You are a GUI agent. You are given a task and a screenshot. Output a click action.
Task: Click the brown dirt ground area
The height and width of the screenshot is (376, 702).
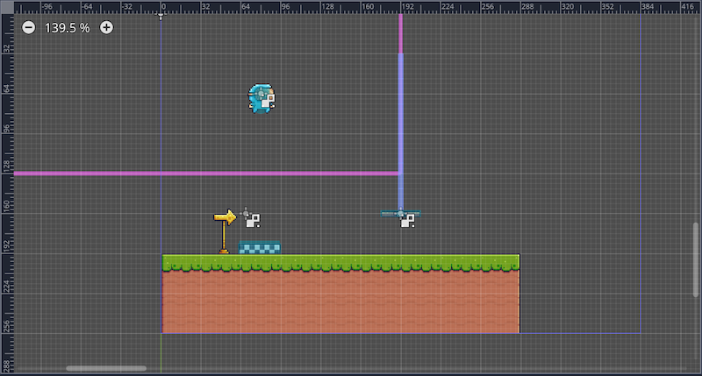pyautogui.click(x=340, y=302)
